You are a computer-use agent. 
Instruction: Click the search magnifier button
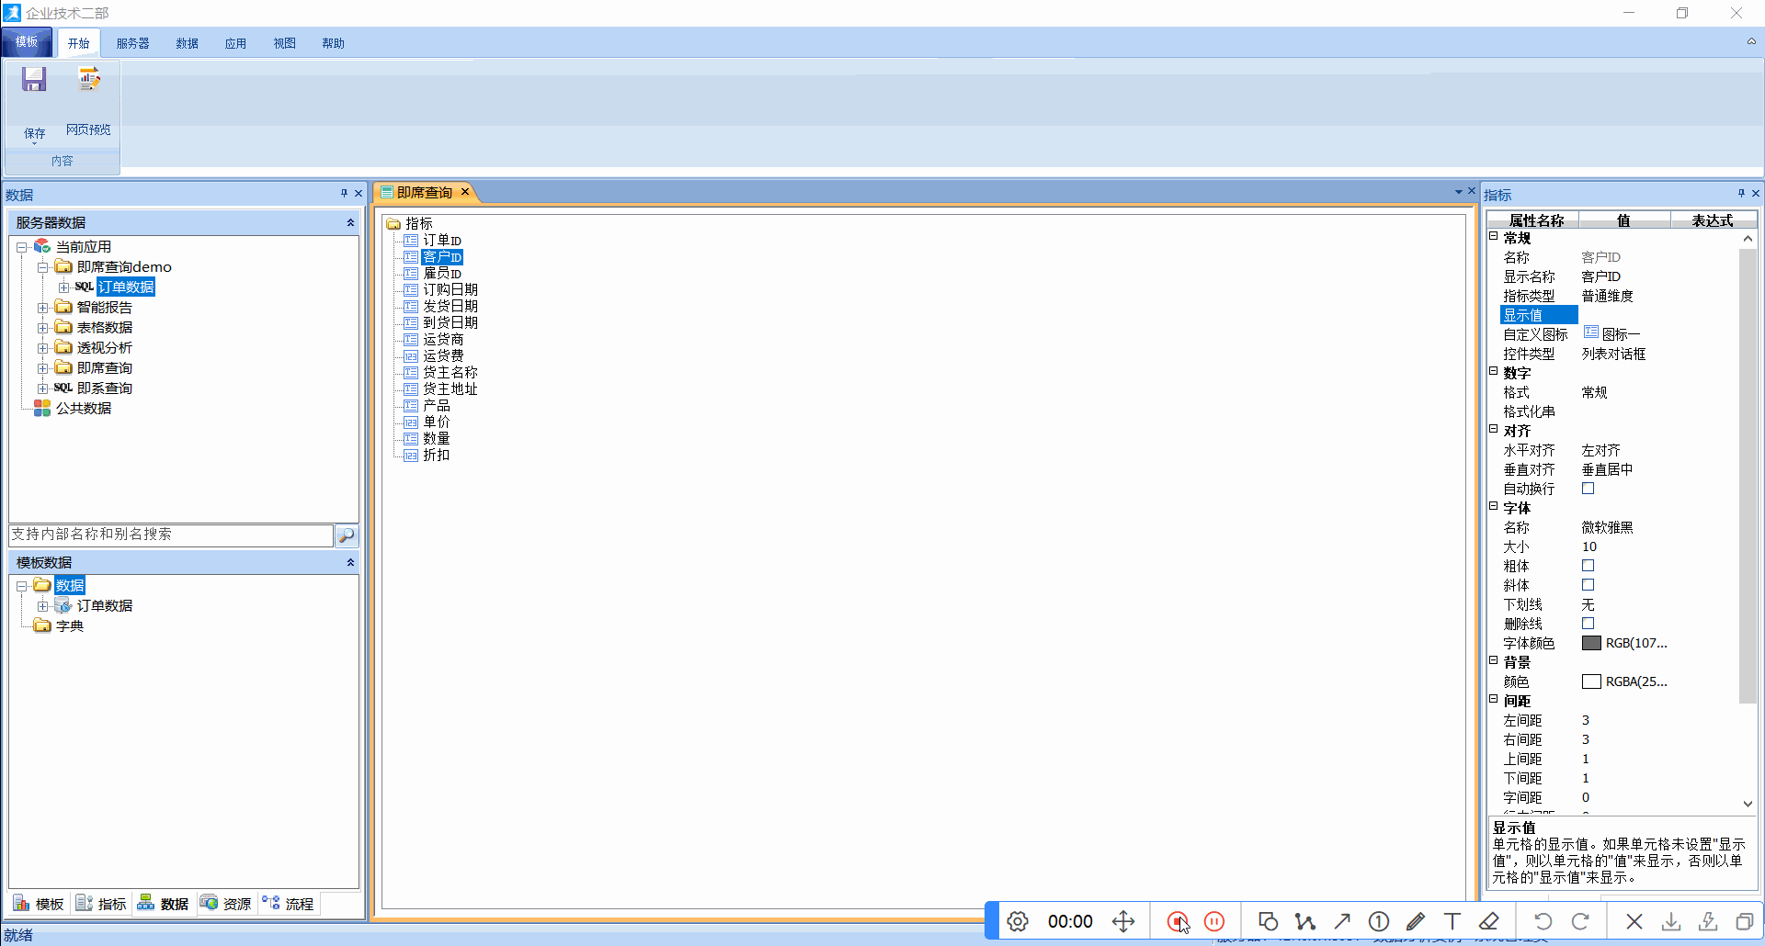[x=347, y=535]
